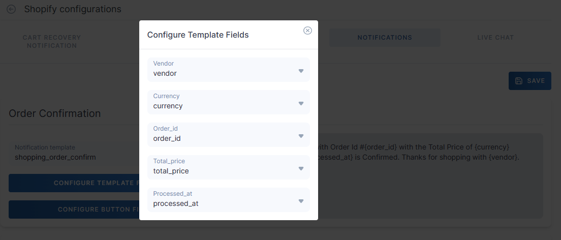Expand the Currency dropdown arrow

301,103
